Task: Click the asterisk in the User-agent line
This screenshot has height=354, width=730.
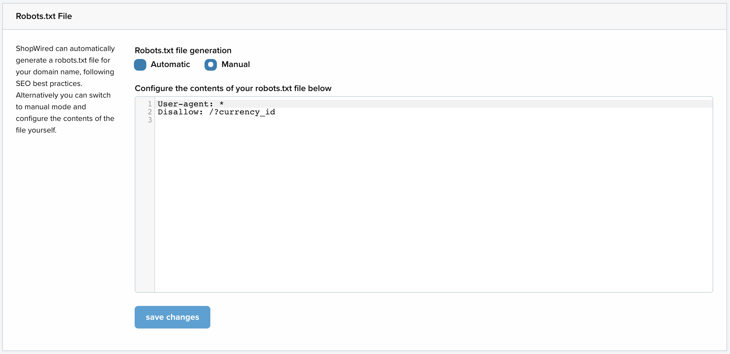Action: pos(222,104)
